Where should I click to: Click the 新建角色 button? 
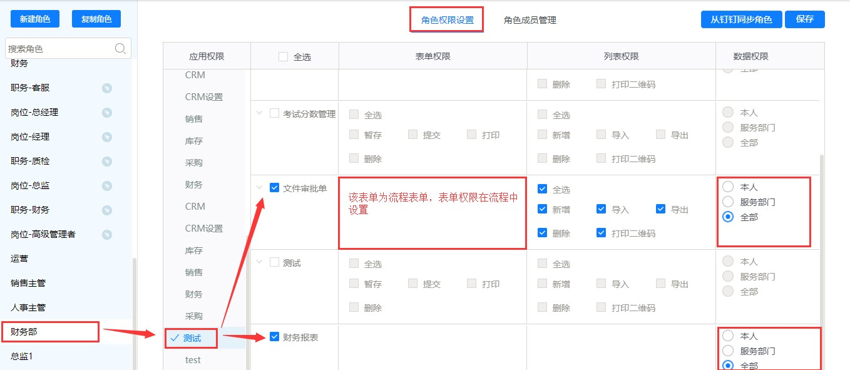point(35,19)
